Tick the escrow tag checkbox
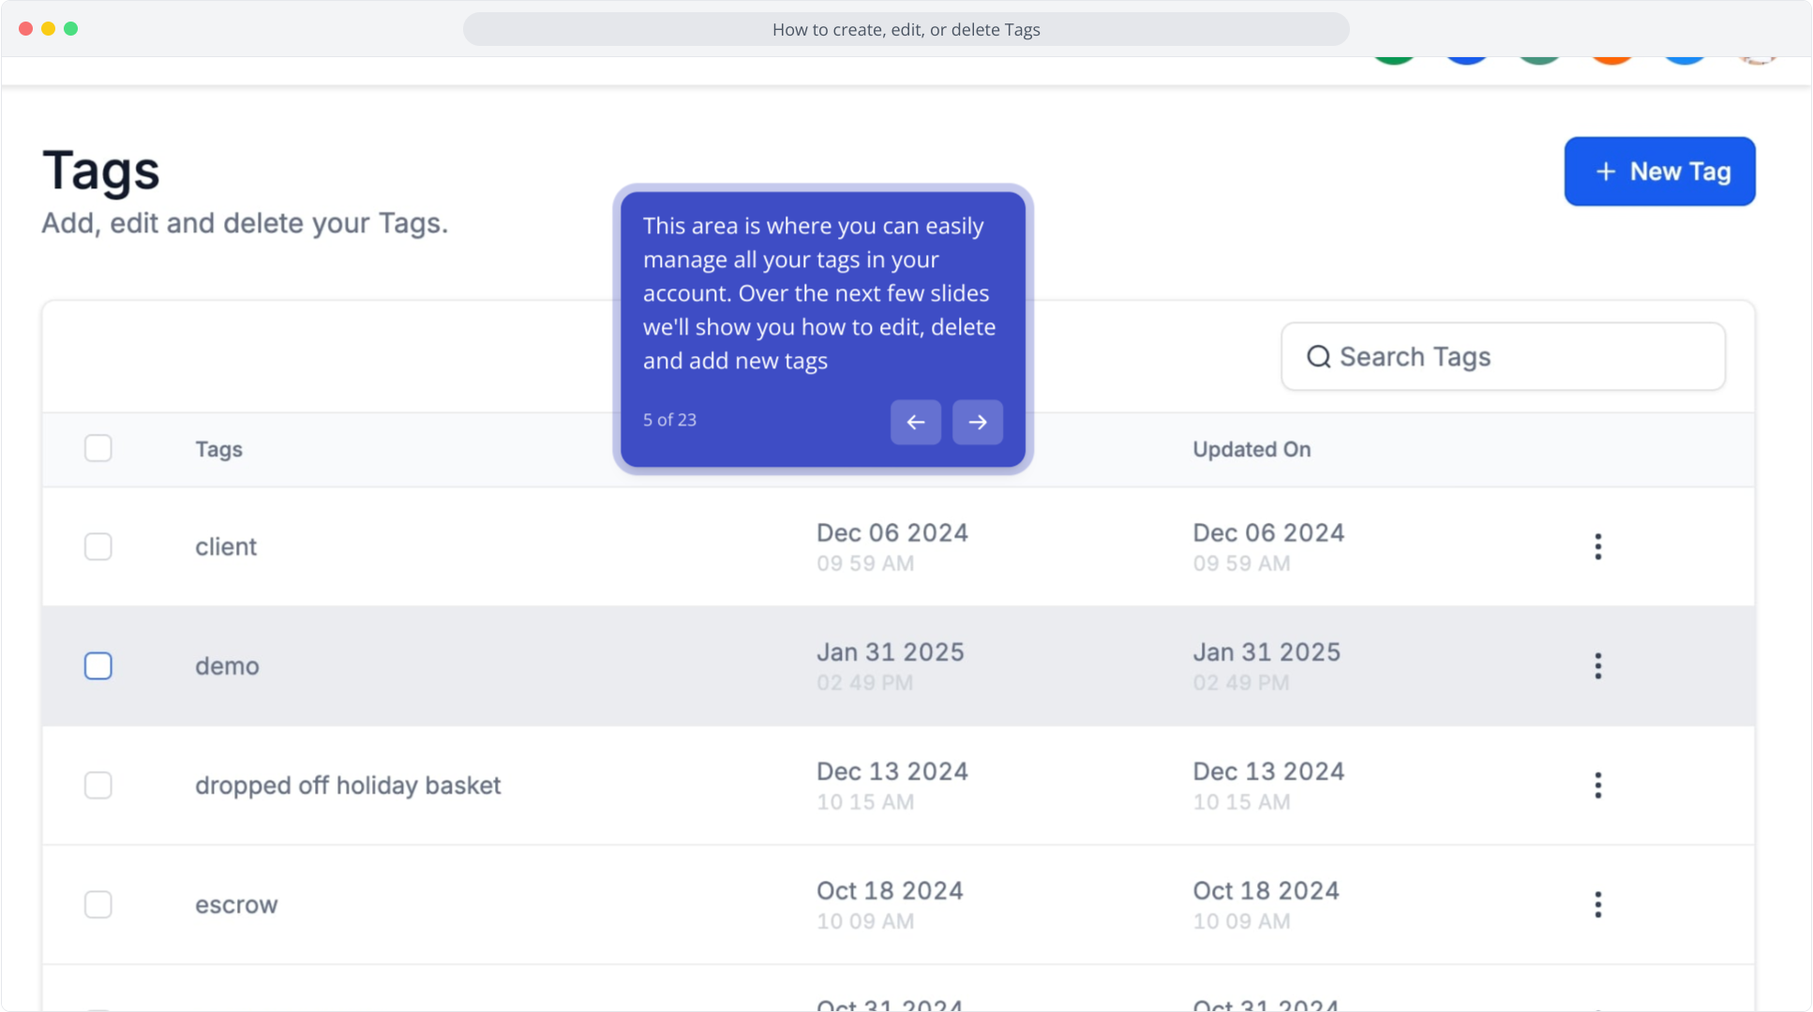The height and width of the screenshot is (1012, 1813). tap(98, 904)
